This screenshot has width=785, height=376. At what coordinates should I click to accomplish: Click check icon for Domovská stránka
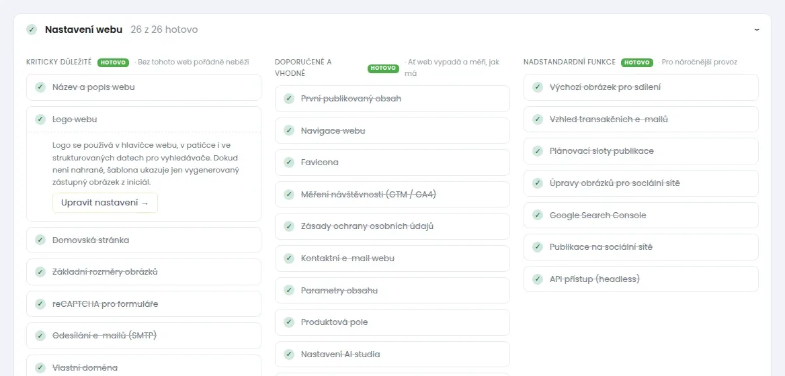40,240
